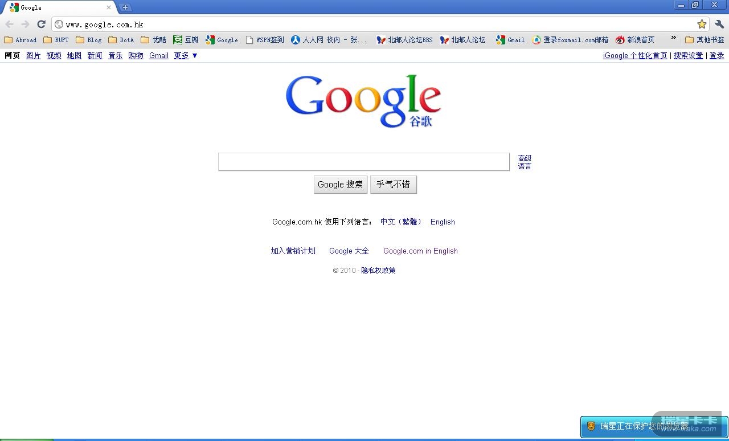
Task: Click the Google 谷歌 logo
Action: (363, 101)
